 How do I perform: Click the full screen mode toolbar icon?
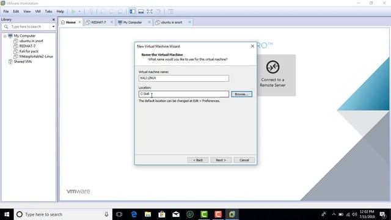pos(149,12)
